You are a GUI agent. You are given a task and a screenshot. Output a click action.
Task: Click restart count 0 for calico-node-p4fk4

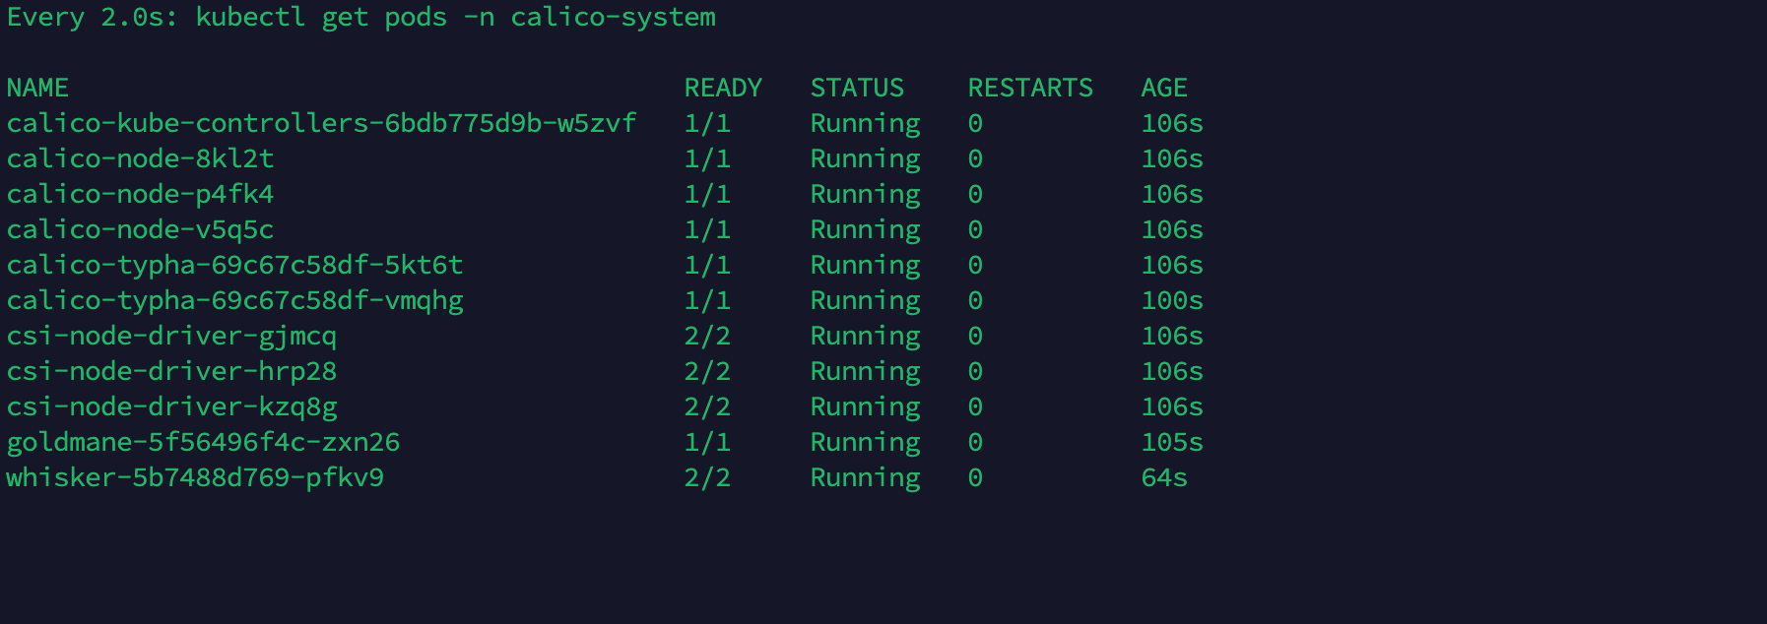point(975,194)
